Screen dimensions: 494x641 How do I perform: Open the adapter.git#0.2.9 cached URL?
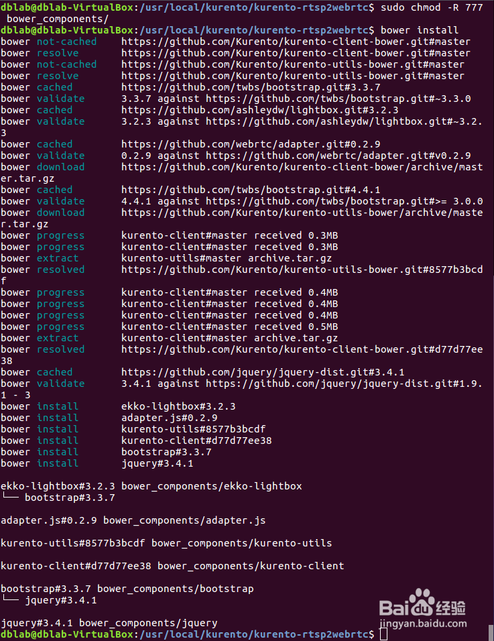click(251, 144)
